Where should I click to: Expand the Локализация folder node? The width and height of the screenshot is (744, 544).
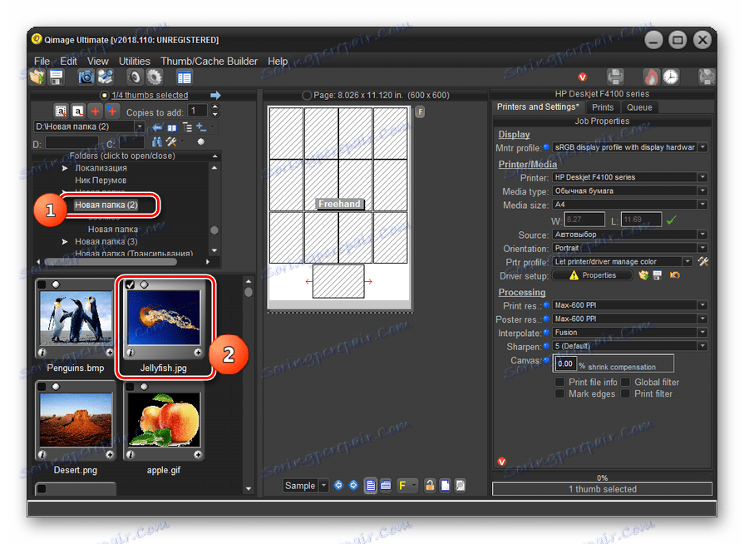pos(65,168)
